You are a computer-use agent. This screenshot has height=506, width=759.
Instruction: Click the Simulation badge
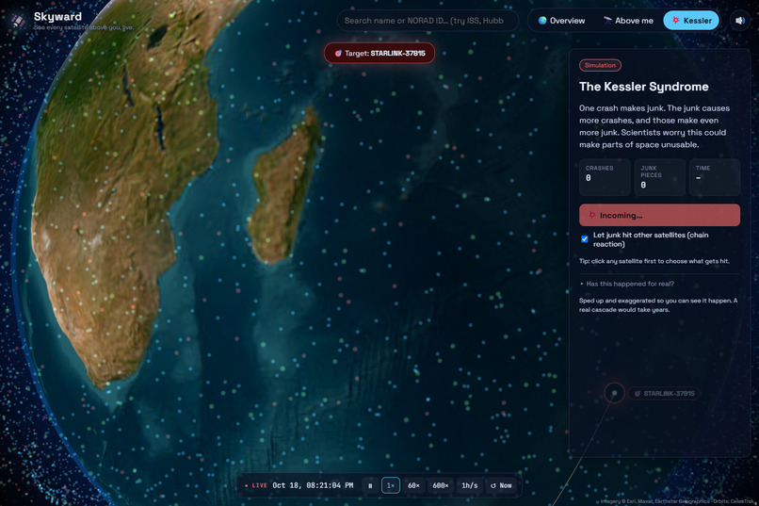(600, 65)
